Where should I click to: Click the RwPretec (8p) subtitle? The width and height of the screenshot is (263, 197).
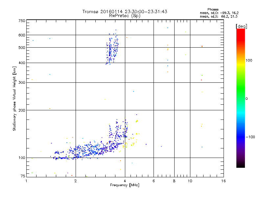125,15
